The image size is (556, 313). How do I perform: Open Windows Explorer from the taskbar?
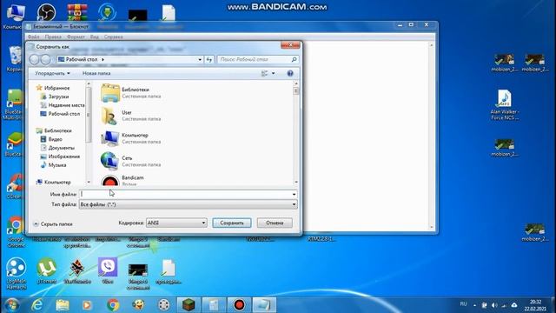click(x=63, y=305)
